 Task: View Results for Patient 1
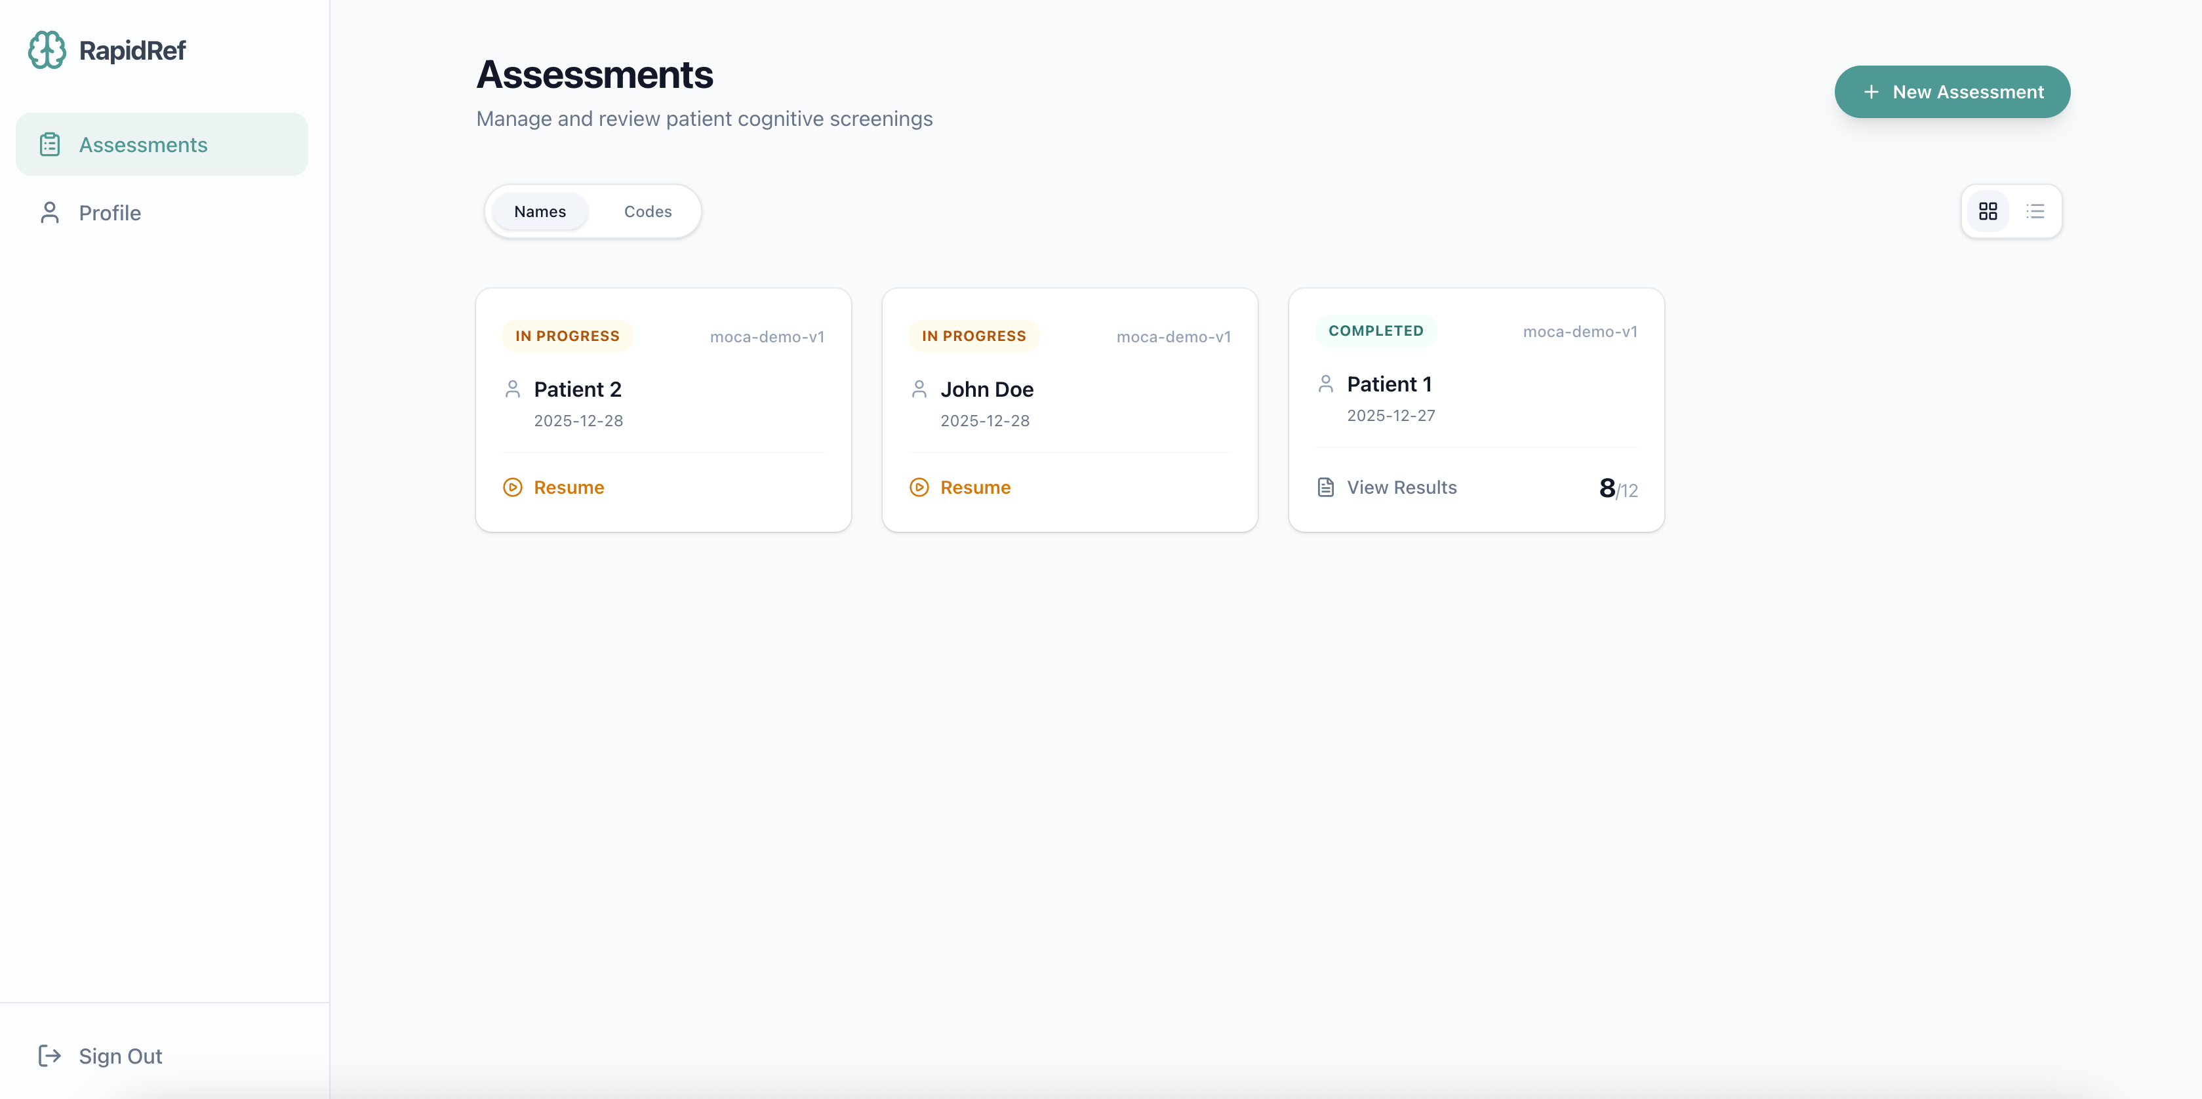click(1401, 487)
